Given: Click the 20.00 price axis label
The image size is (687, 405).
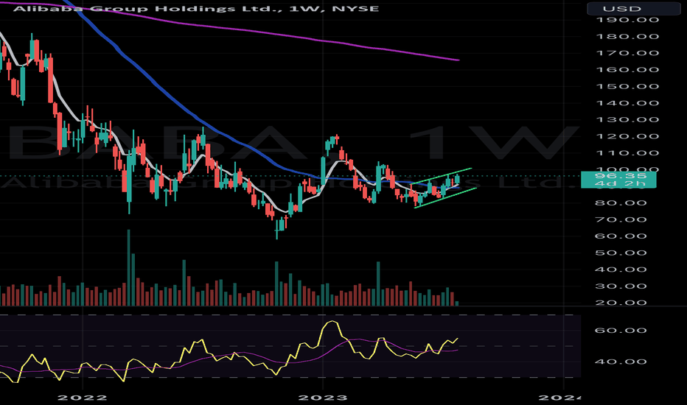Looking at the screenshot, I should coord(621,303).
